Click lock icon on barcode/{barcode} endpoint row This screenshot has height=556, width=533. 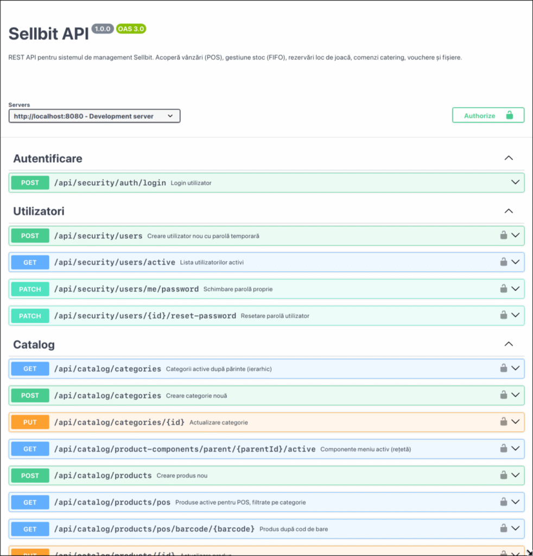(x=503, y=528)
